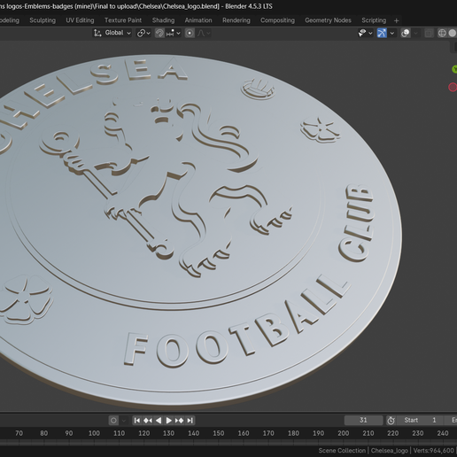Toggle the snap magnet button
The image size is (457, 457).
(x=159, y=33)
